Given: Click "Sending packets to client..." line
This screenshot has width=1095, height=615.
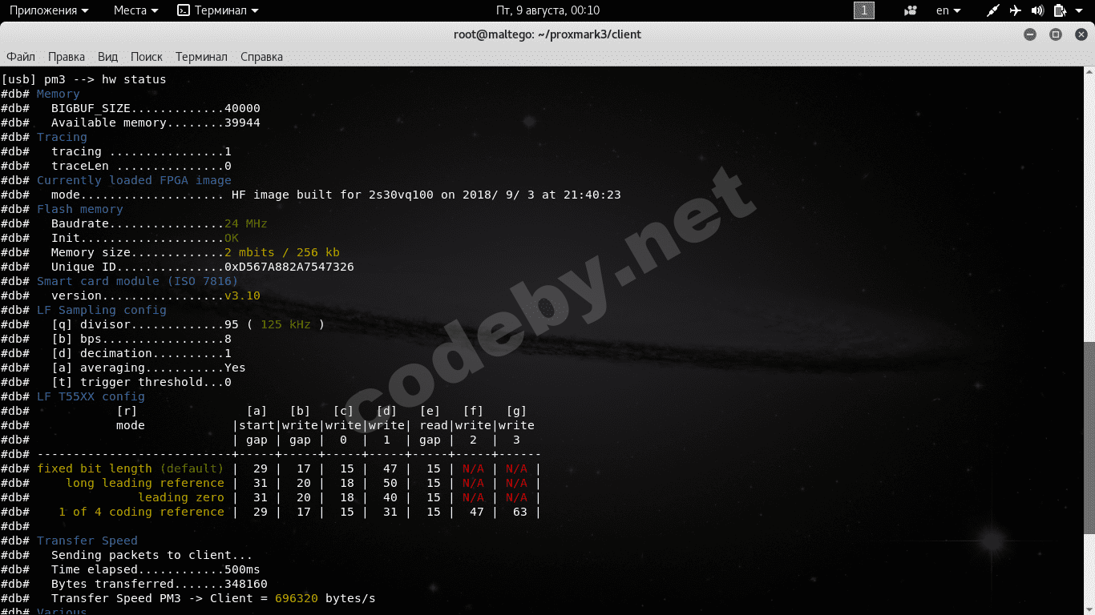Looking at the screenshot, I should pos(152,555).
